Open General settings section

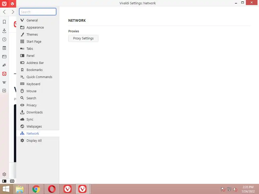tap(38, 20)
